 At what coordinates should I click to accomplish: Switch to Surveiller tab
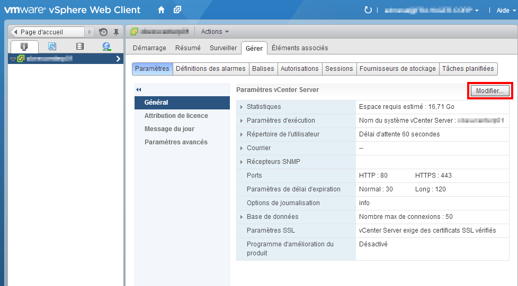pyautogui.click(x=224, y=48)
